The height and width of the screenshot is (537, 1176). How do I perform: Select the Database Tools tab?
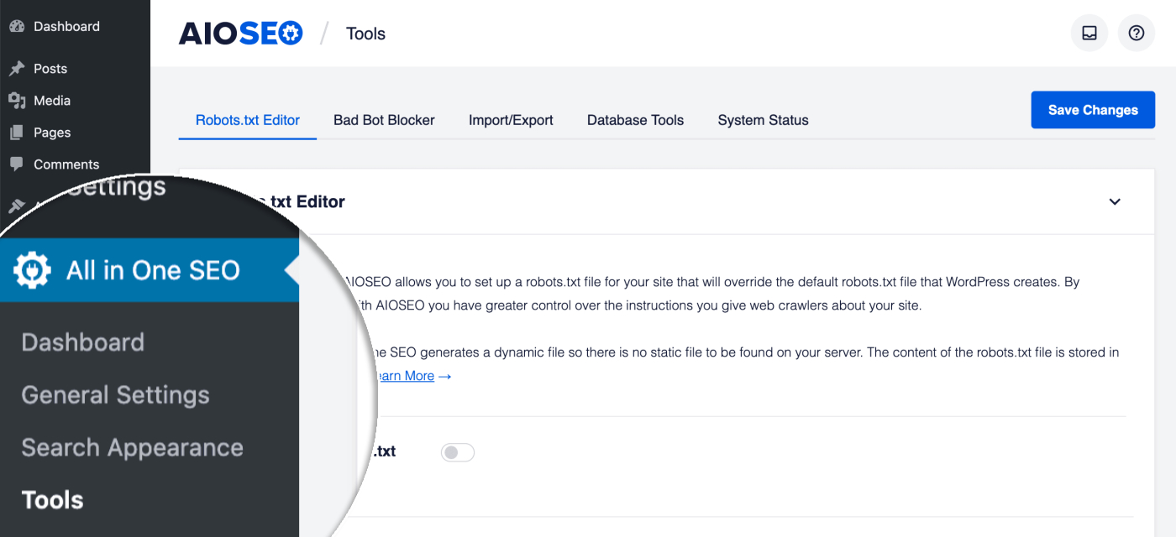[635, 120]
